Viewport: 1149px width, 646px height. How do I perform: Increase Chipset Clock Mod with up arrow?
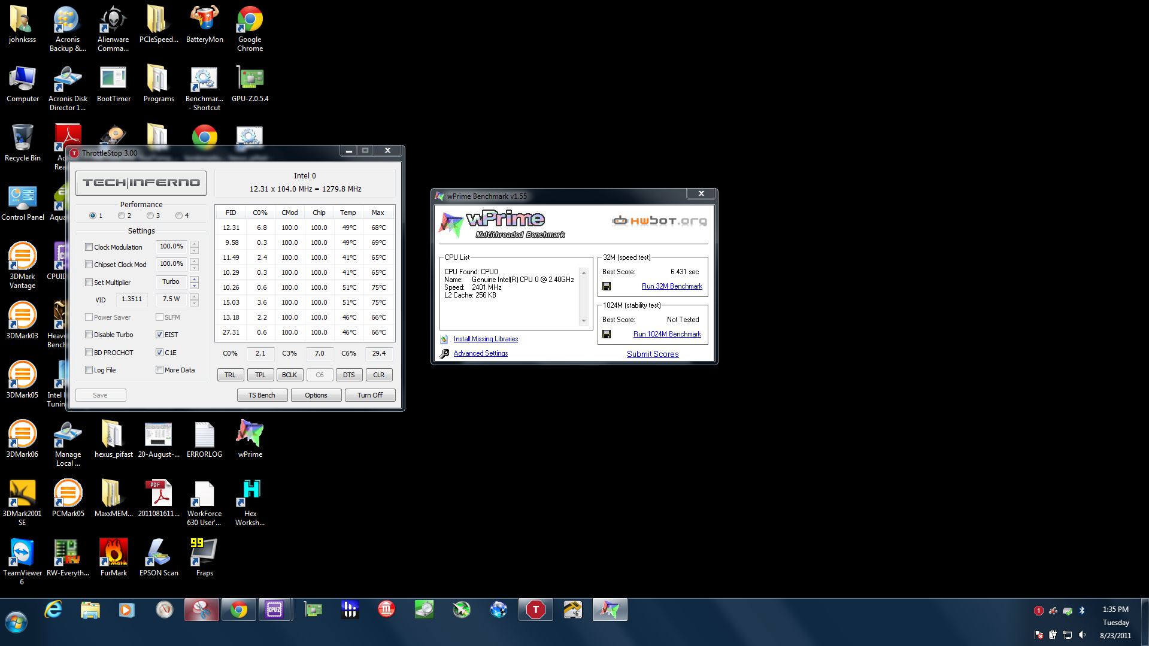[x=194, y=261]
